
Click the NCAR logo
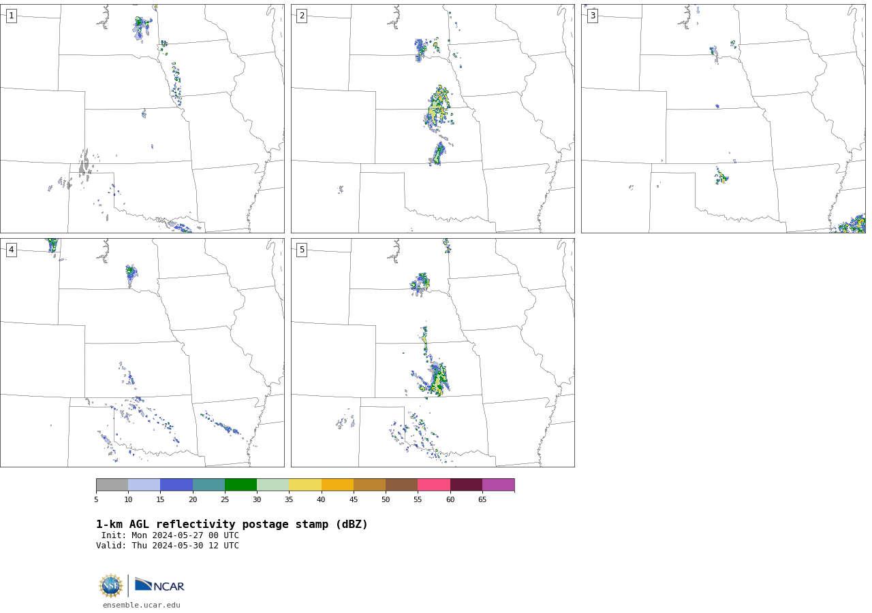tap(159, 586)
